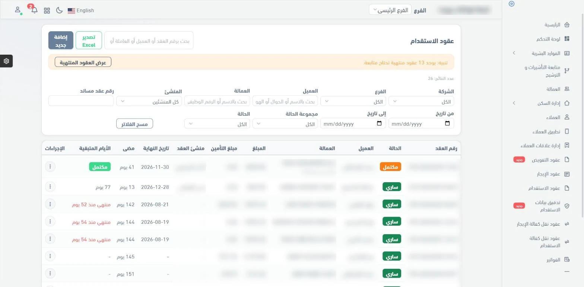Click the تطبيق العملاء phone icon
The height and width of the screenshot is (287, 584).
tap(567, 131)
